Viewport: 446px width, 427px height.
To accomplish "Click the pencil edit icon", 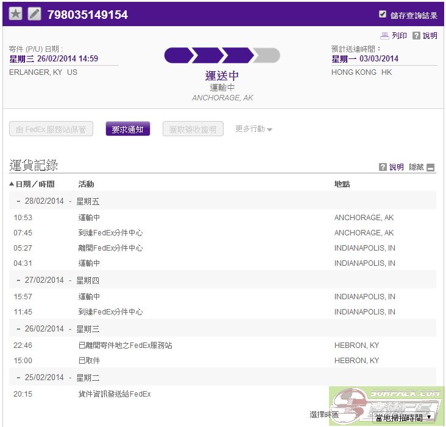I will pos(35,14).
